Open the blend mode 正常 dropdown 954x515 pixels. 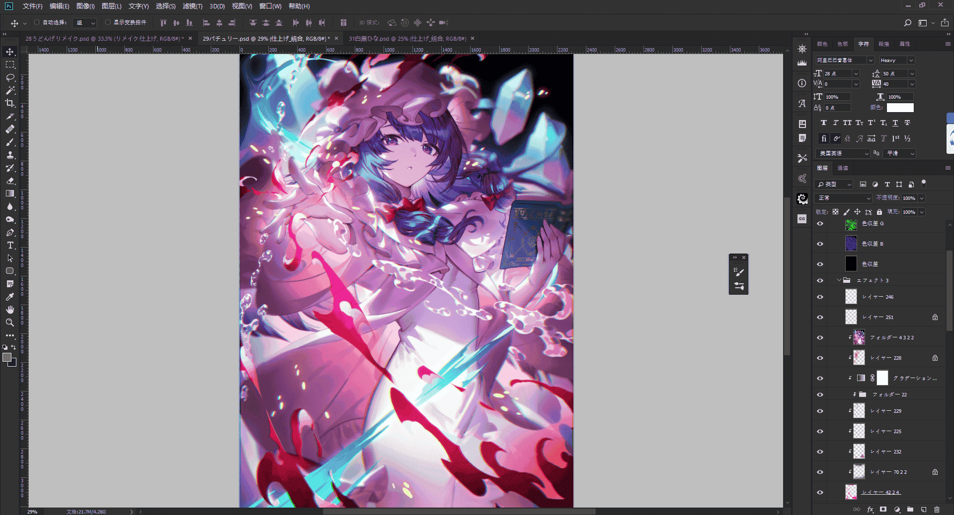(x=844, y=198)
